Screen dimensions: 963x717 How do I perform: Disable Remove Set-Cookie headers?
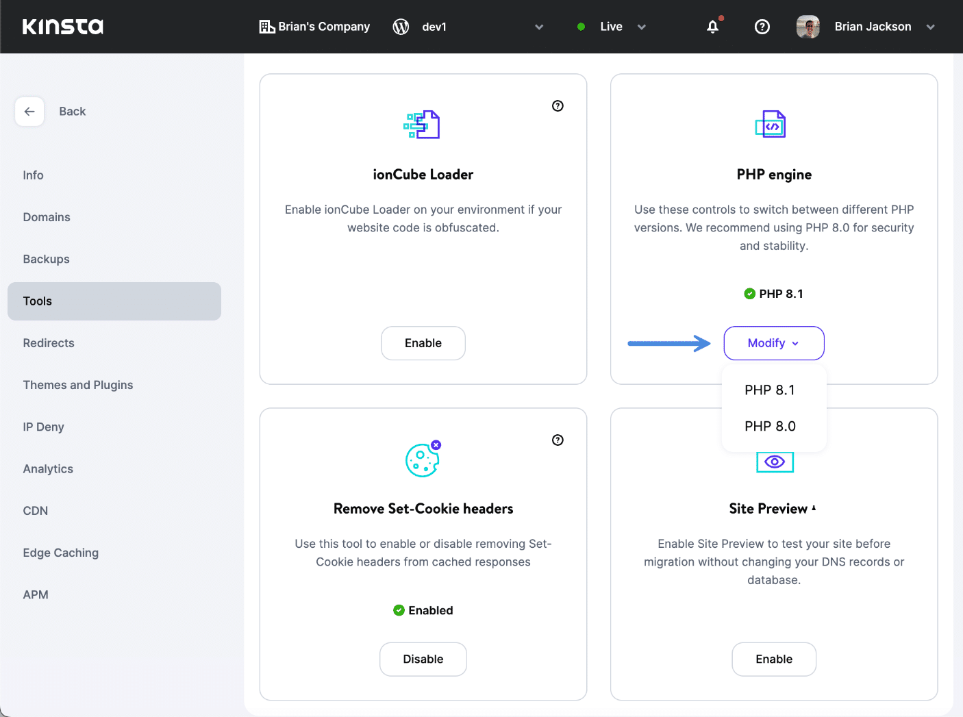[423, 659]
